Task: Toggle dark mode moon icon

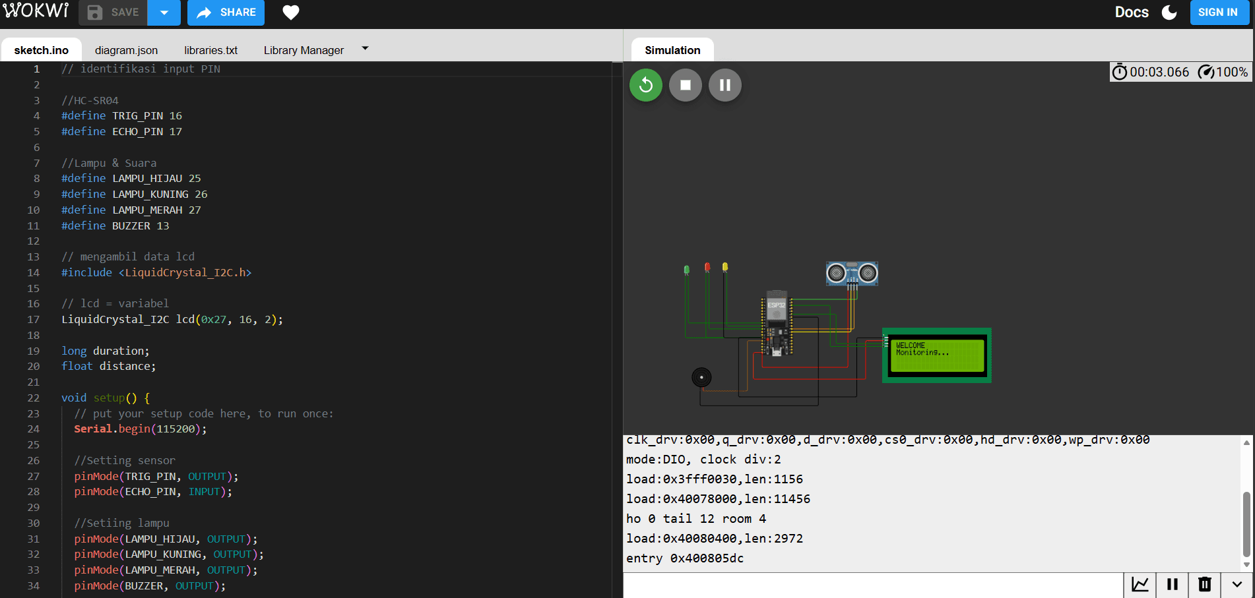Action: tap(1169, 13)
